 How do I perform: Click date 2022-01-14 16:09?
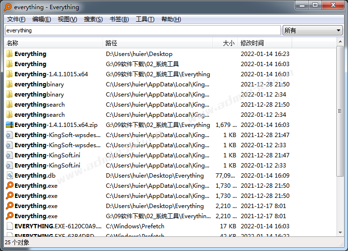coord(265,176)
